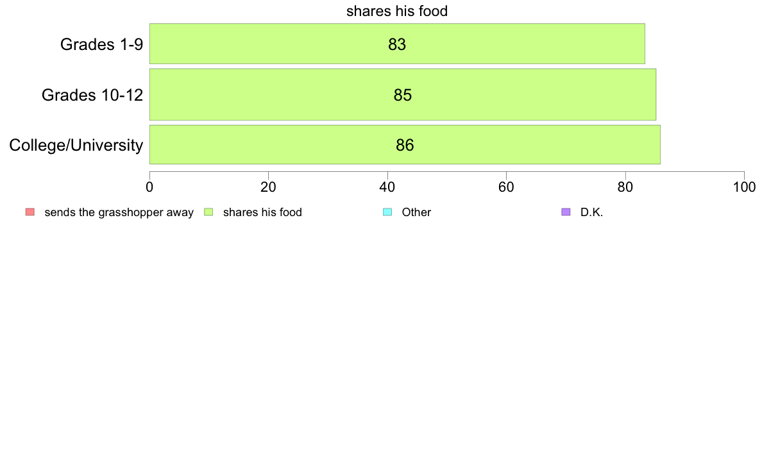This screenshot has width=762, height=472.
Task: Click the 'shares his food' chart title
Action: point(397,11)
